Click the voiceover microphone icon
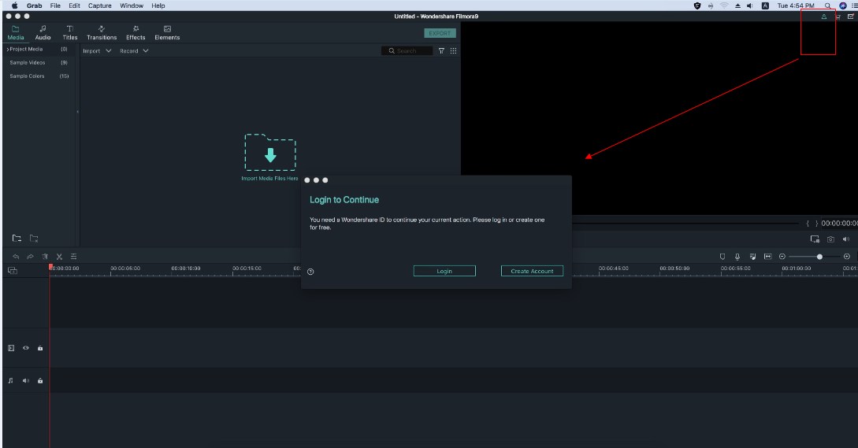Image resolution: width=858 pixels, height=448 pixels. (737, 257)
